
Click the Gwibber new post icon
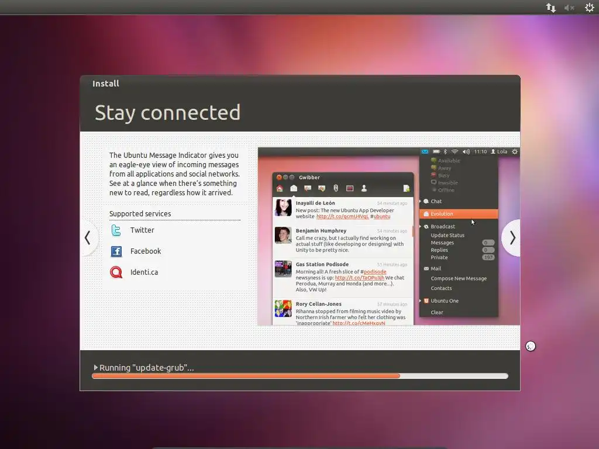[407, 188]
